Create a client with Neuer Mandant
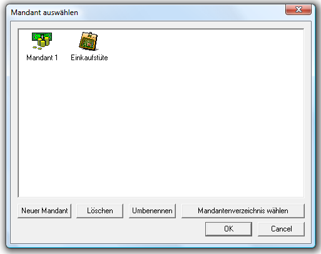Image resolution: width=321 pixels, height=254 pixels. 44,211
